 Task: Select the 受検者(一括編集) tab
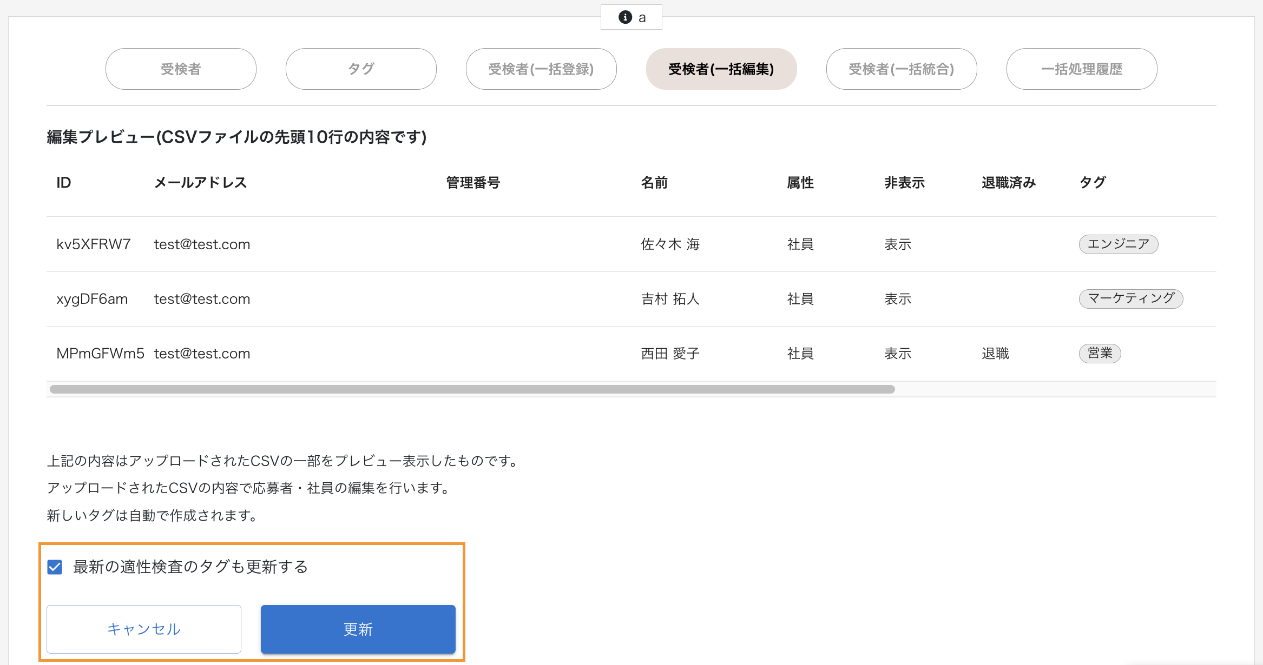click(721, 69)
